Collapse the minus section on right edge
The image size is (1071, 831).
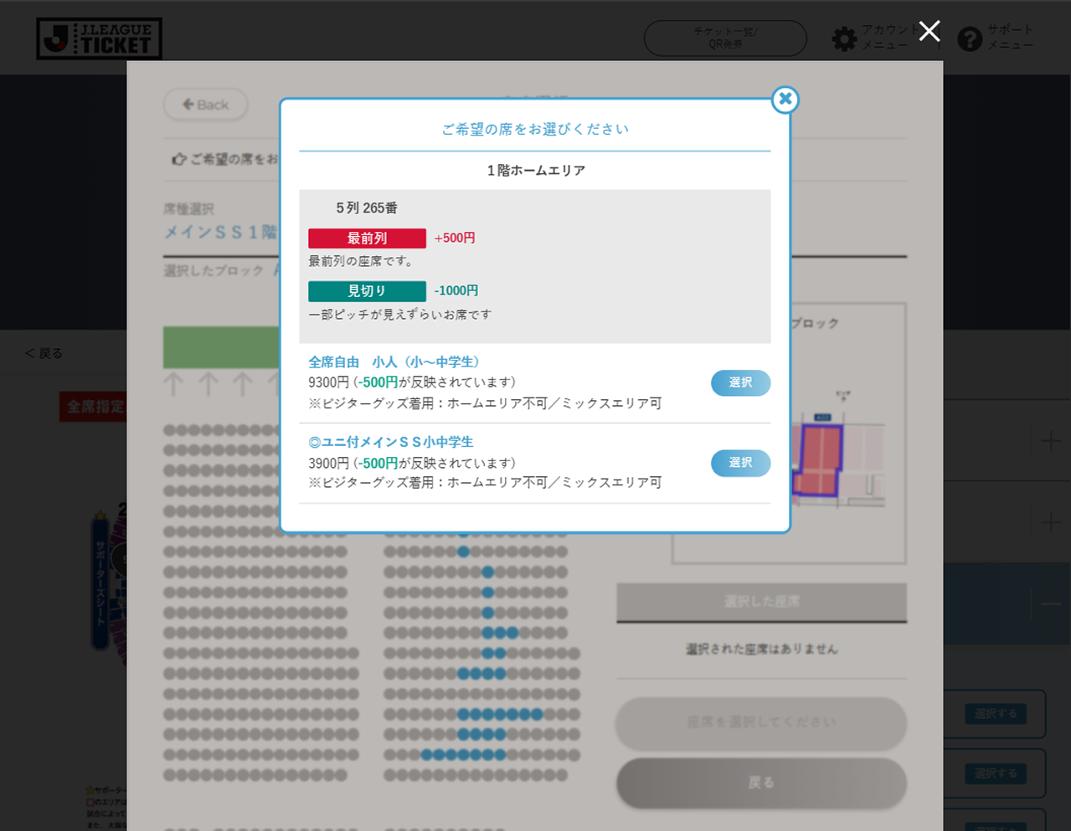1050,603
